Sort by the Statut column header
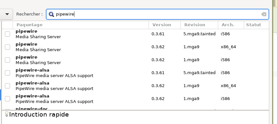The width and height of the screenshot is (277, 124). (x=256, y=25)
